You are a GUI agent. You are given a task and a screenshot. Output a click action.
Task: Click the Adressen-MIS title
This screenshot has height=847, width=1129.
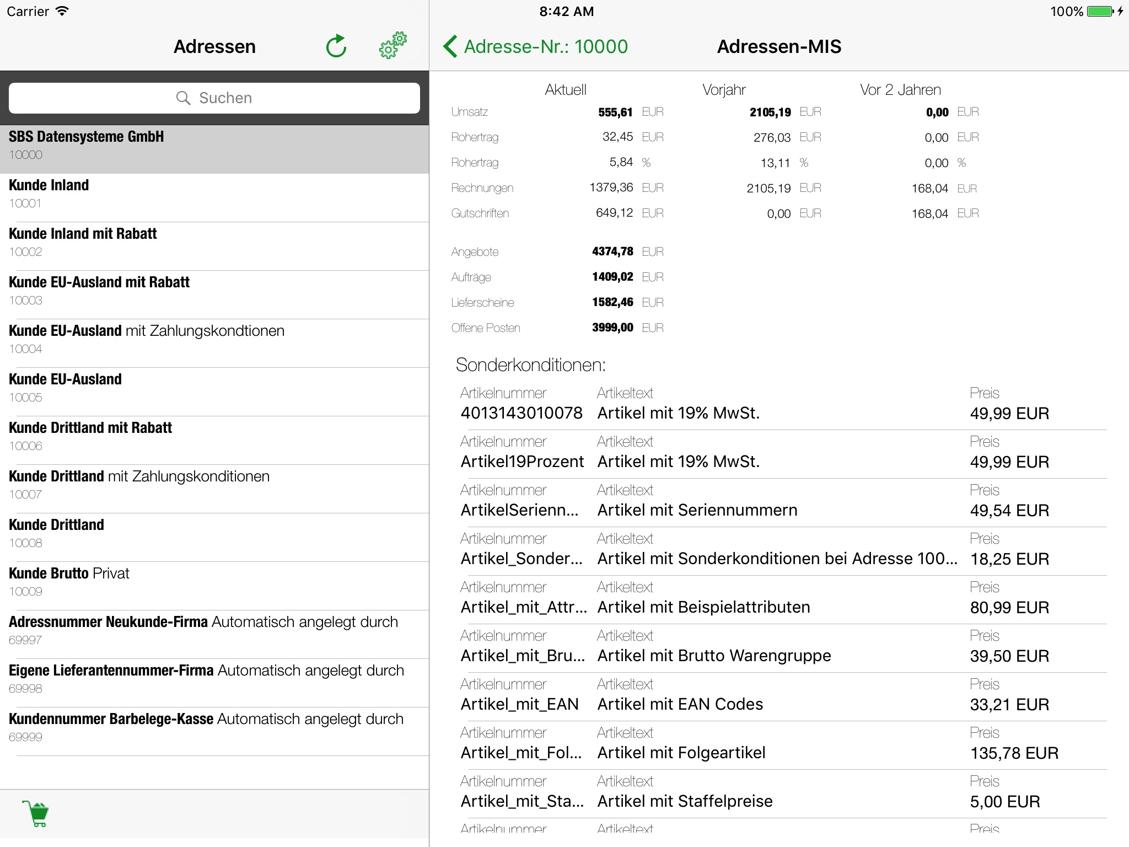point(779,46)
